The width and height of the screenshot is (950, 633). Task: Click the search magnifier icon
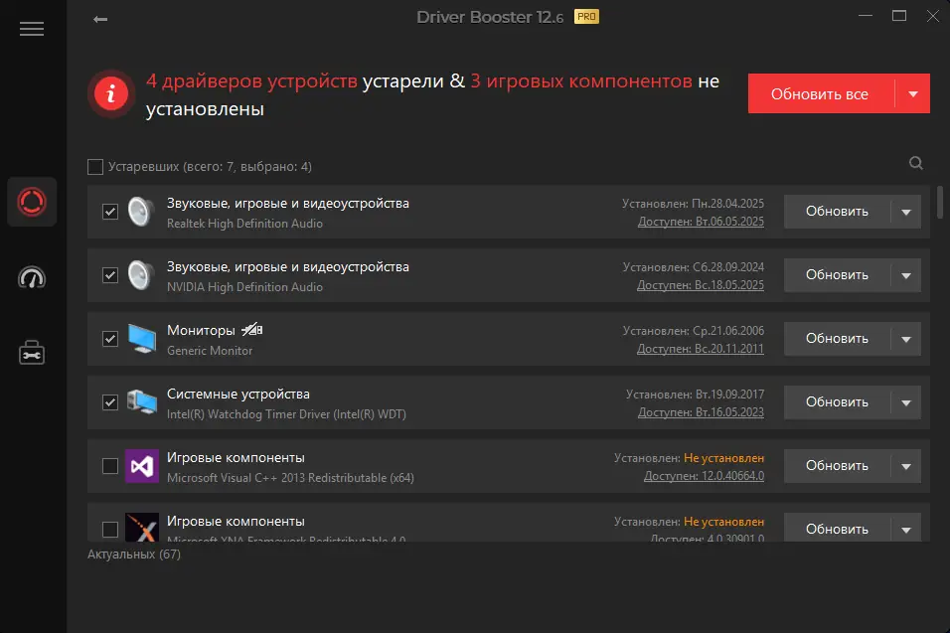[915, 163]
